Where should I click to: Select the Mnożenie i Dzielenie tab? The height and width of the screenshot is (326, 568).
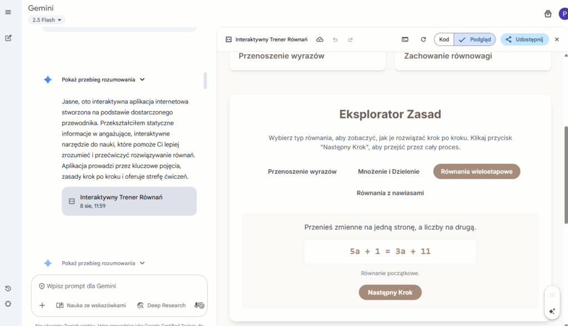click(388, 172)
